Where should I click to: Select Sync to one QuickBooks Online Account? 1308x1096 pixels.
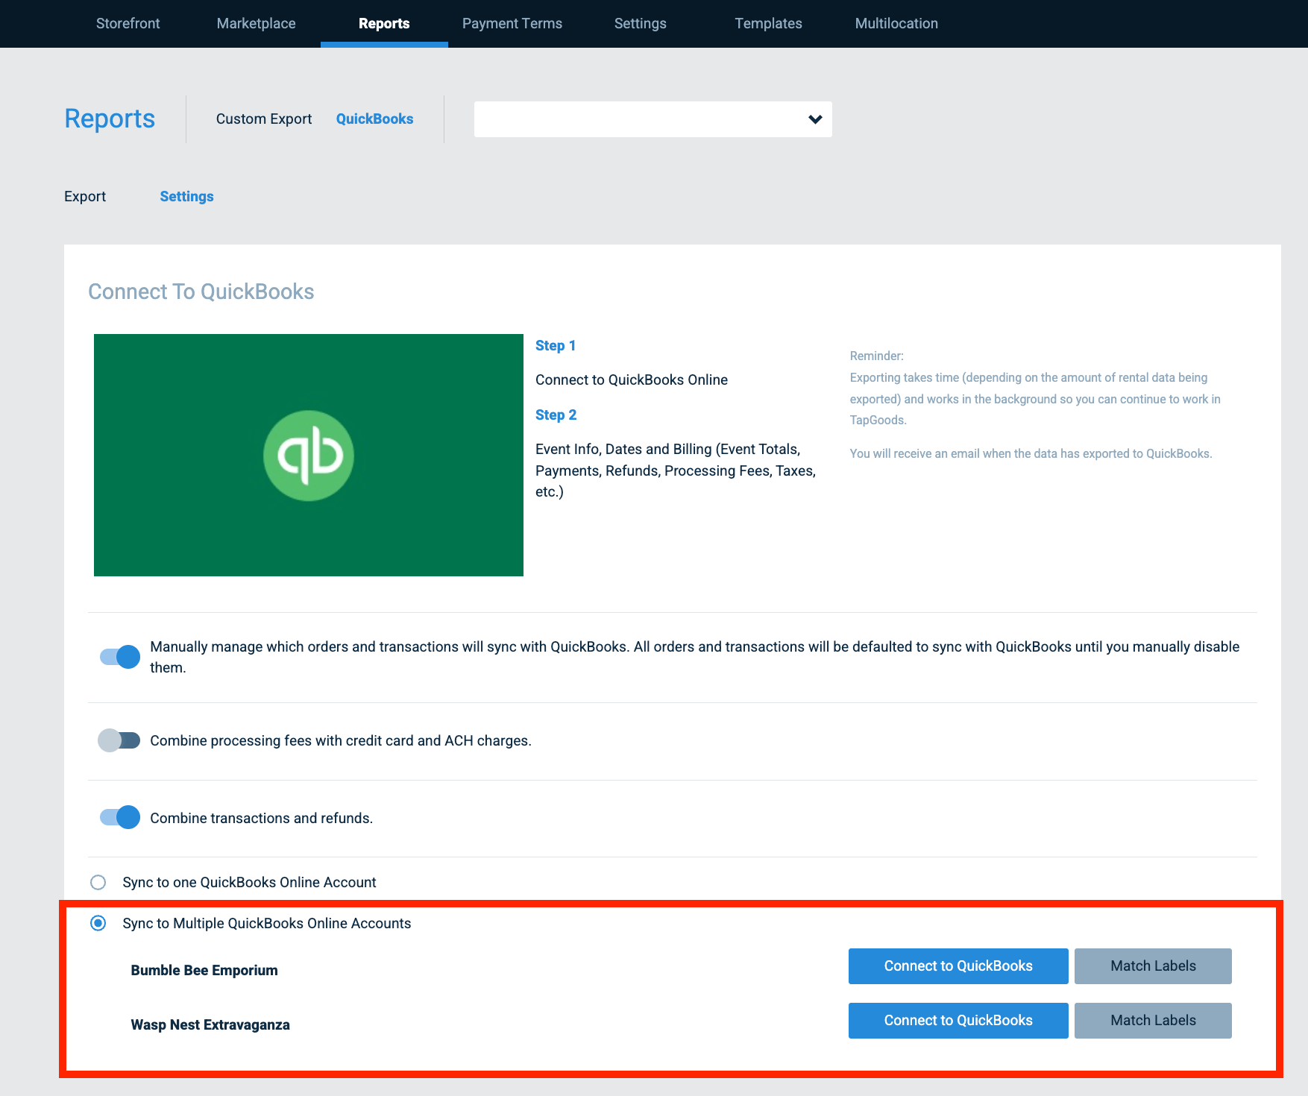coord(98,882)
